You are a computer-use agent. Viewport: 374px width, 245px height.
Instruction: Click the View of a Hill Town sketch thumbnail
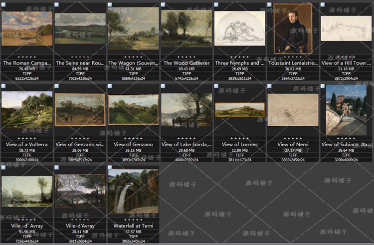346,28
